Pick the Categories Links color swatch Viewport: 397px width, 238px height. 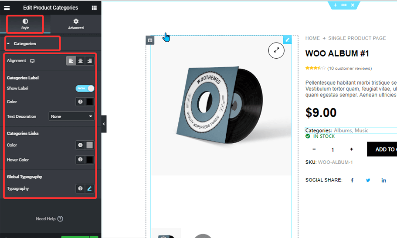[x=90, y=145]
